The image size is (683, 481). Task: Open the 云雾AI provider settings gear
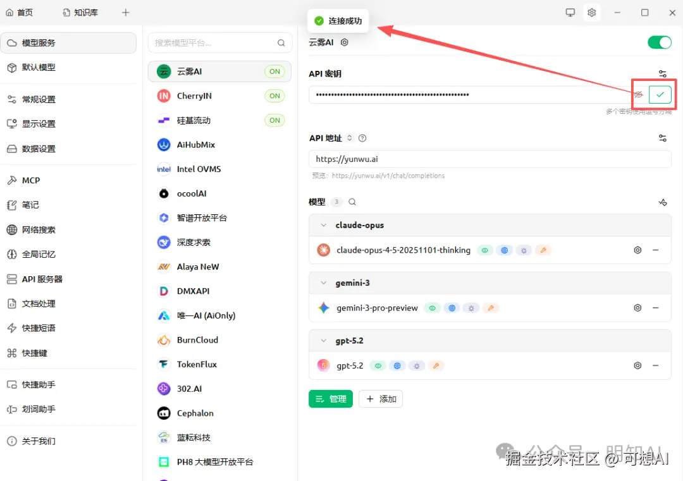(344, 42)
